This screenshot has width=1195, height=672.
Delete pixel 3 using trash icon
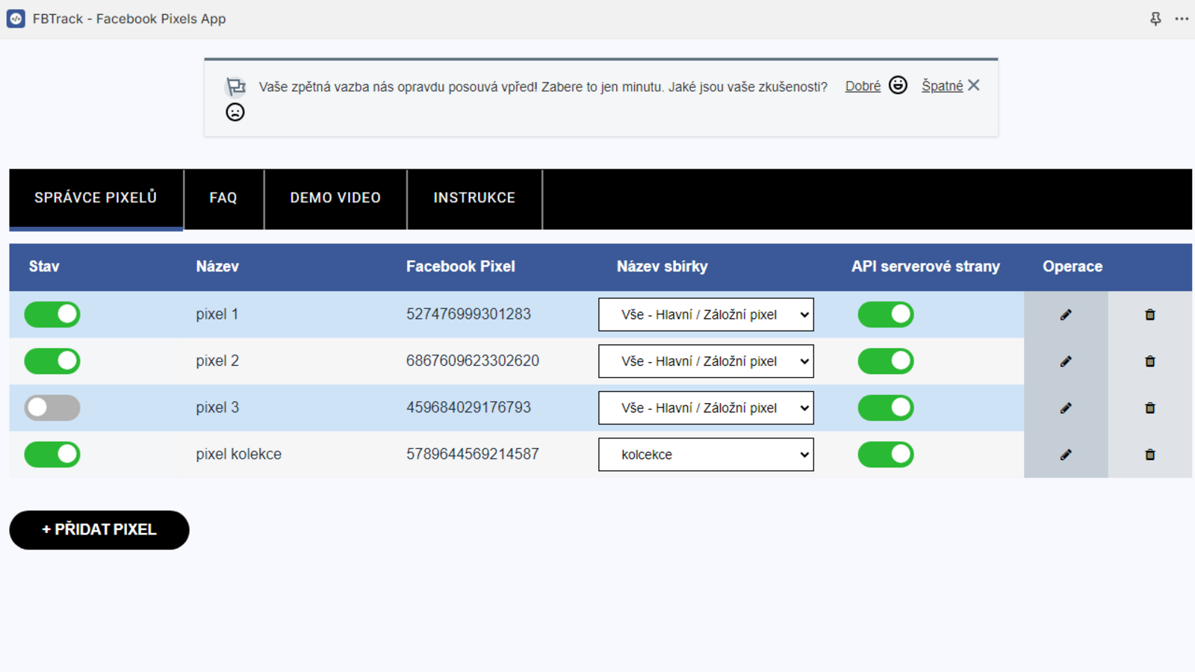(x=1150, y=408)
